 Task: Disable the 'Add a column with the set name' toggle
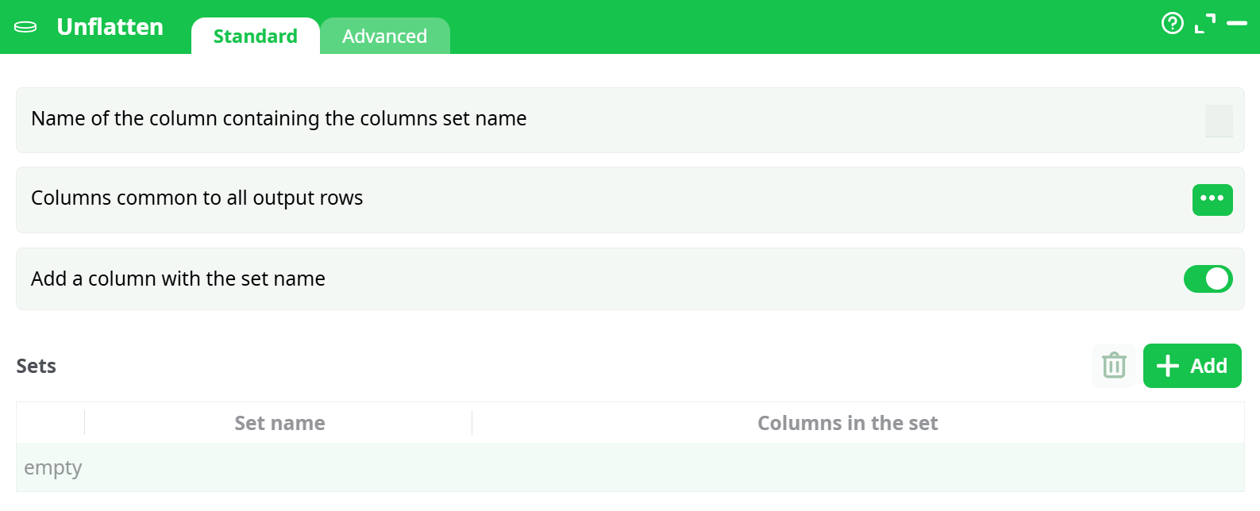click(x=1208, y=279)
